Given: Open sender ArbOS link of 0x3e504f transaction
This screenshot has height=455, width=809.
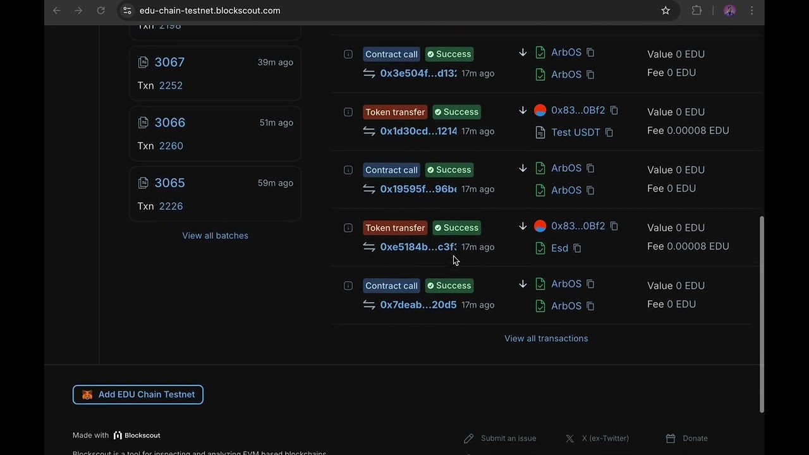Looking at the screenshot, I should (566, 52).
